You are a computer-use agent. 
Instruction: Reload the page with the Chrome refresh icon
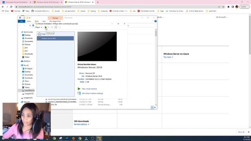pos(11,7)
